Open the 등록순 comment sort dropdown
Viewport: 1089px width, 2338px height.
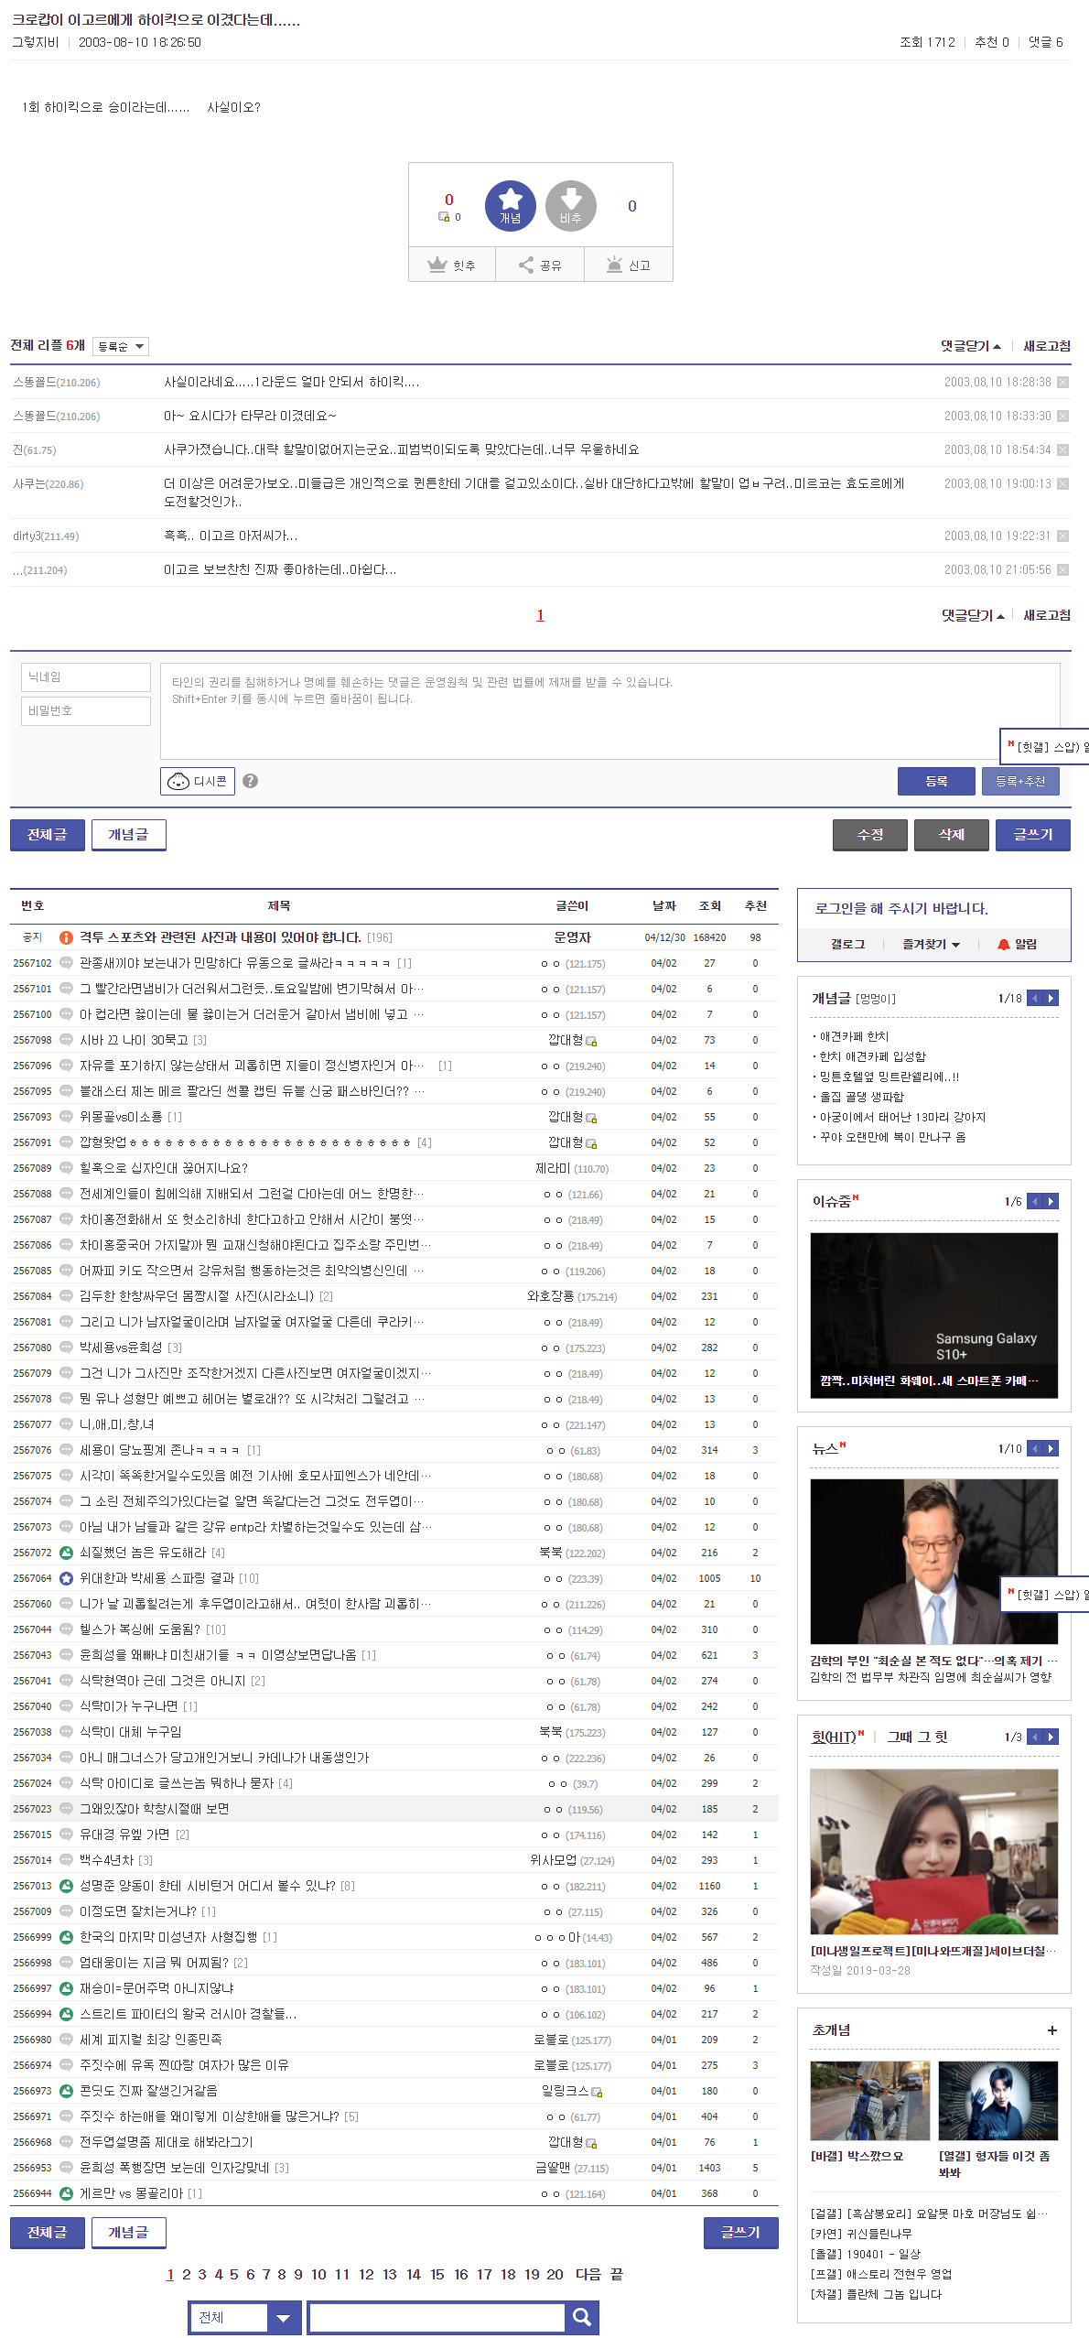[121, 346]
